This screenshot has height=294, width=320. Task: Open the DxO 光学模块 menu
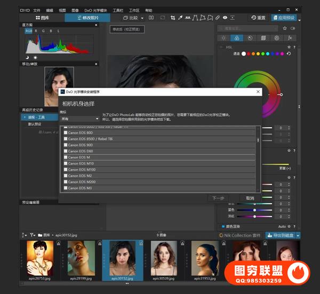(x=95, y=10)
